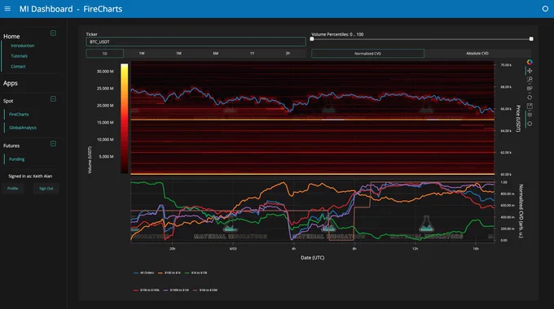Toggle the $10k to $100k legend series
The image size is (554, 309).
[x=147, y=290]
